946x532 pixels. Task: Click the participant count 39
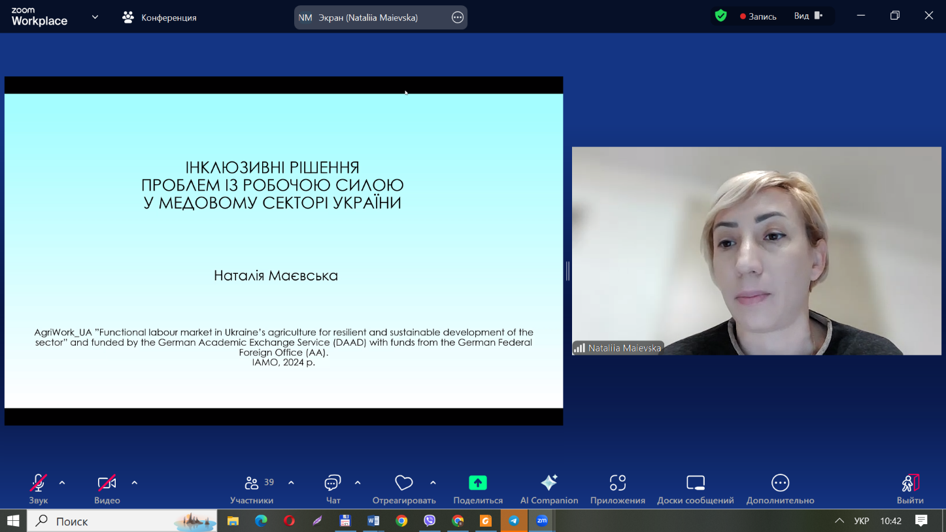tap(269, 482)
